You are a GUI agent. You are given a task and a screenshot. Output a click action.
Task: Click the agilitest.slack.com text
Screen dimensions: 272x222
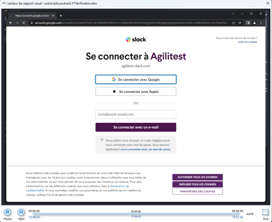(x=136, y=66)
